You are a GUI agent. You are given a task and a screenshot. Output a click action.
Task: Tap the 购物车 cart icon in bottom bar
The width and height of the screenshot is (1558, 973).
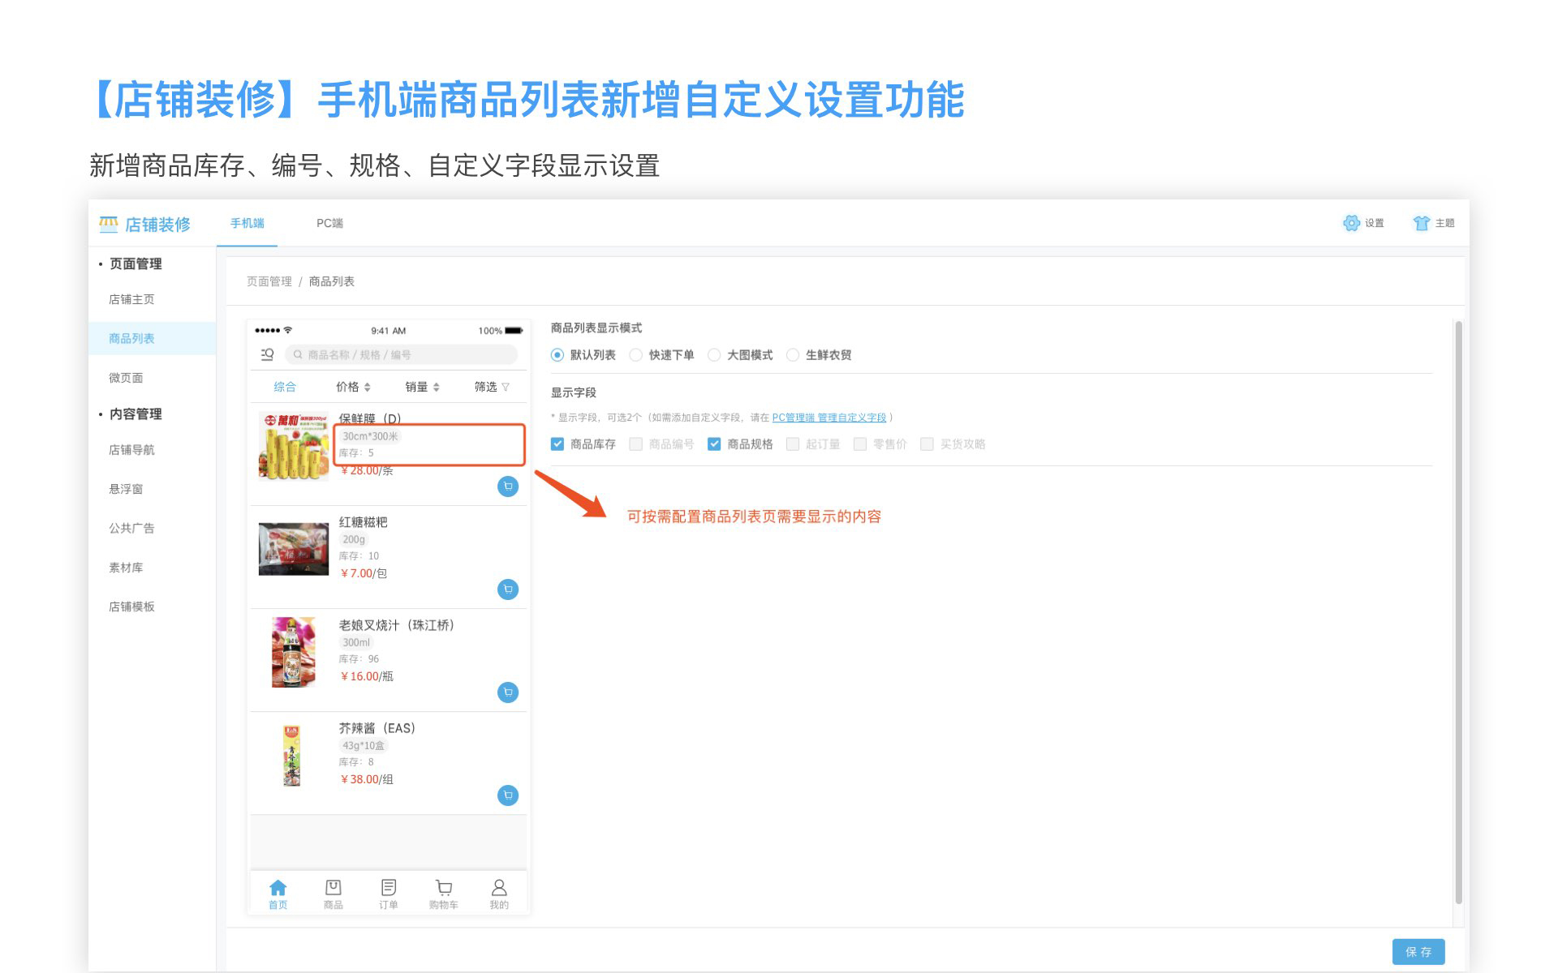click(x=443, y=889)
